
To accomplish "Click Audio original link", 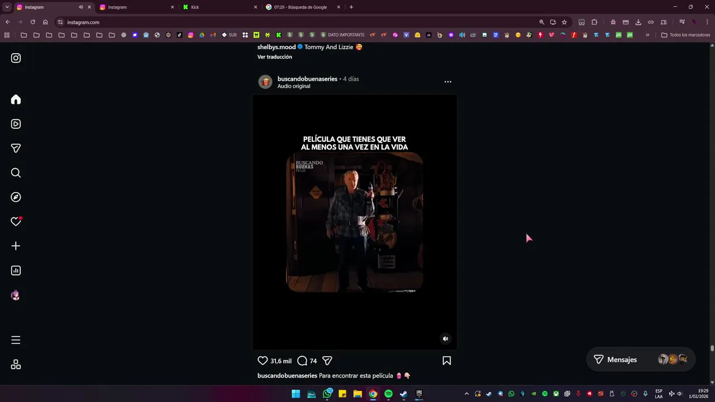I will tap(294, 86).
